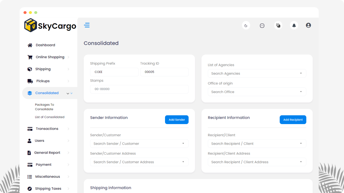
Task: Expand the Shipping sidebar menu
Action: point(43,69)
